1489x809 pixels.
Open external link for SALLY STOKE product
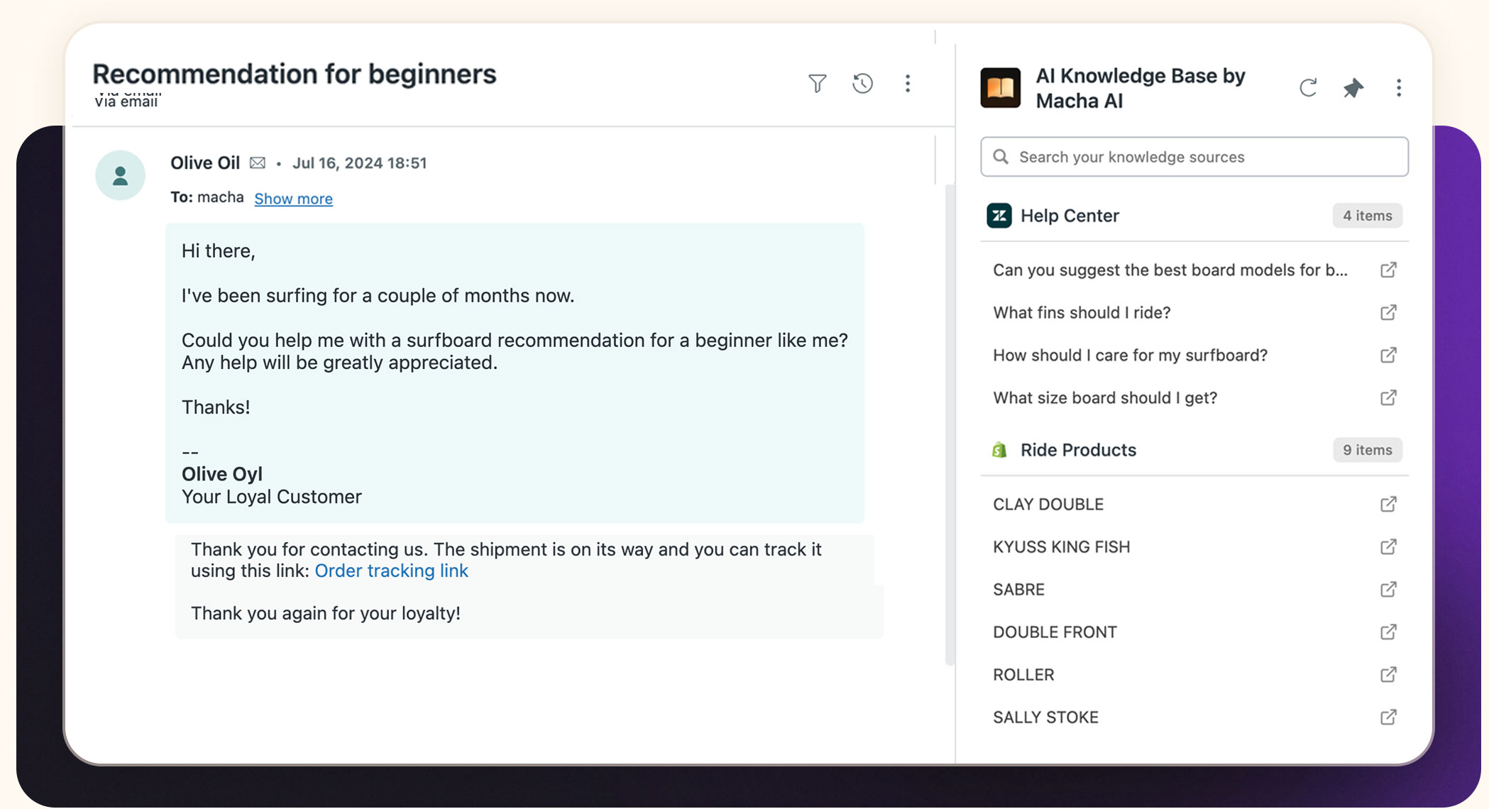click(x=1388, y=717)
